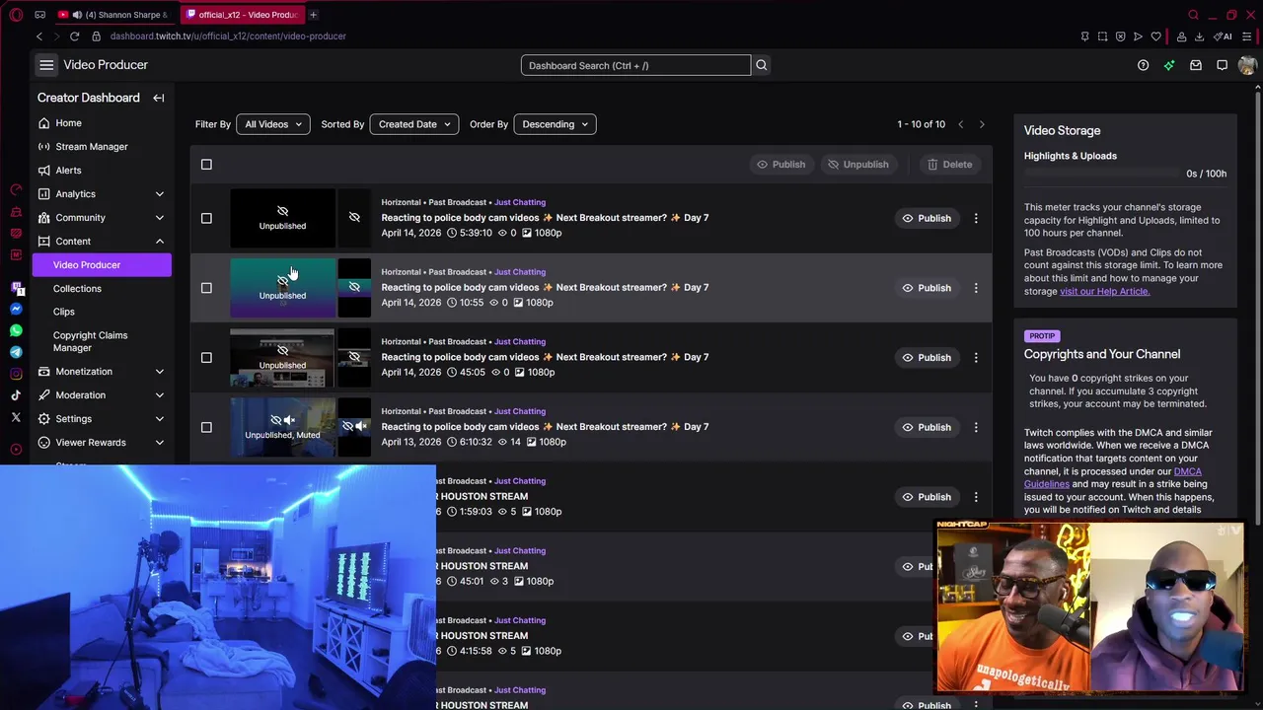Click the Opera logo menu button
Image resolution: width=1263 pixels, height=710 pixels.
tap(16, 15)
